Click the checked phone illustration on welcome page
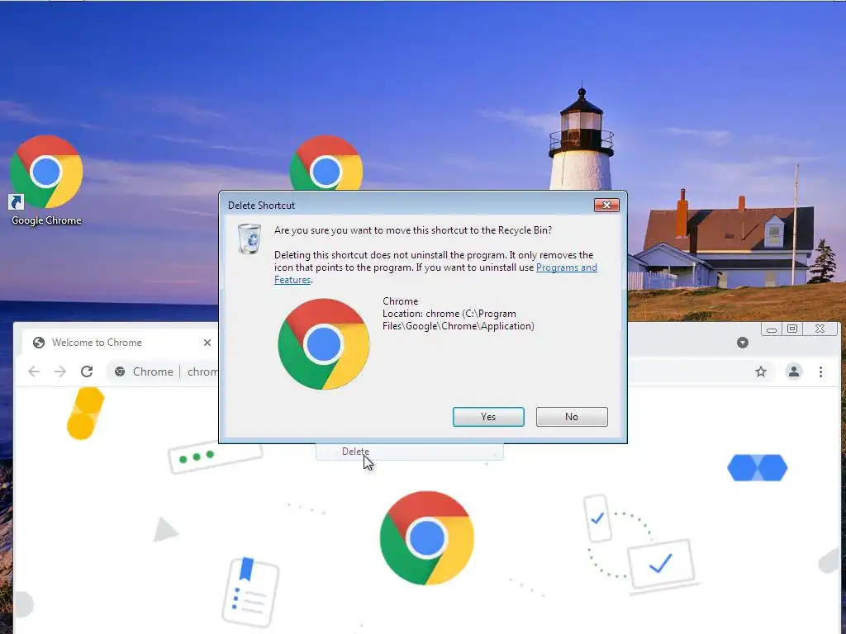The height and width of the screenshot is (634, 846). tap(597, 518)
